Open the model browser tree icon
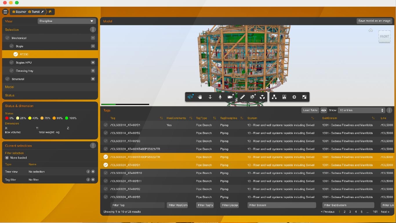 click(x=274, y=97)
